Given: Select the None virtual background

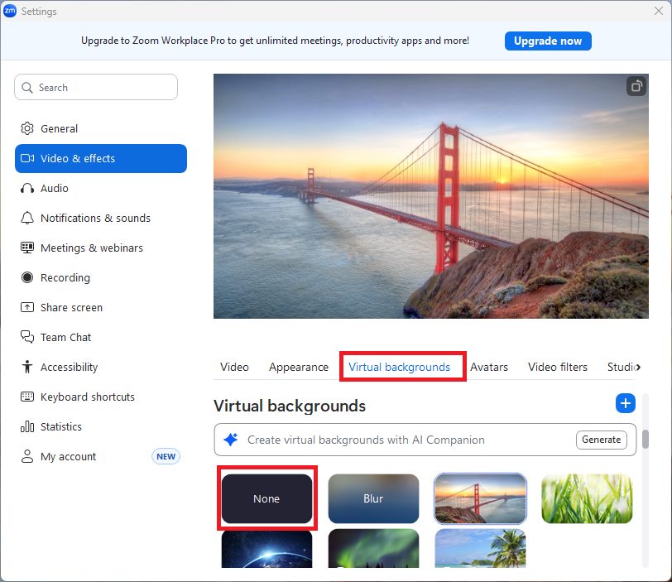Looking at the screenshot, I should point(266,499).
